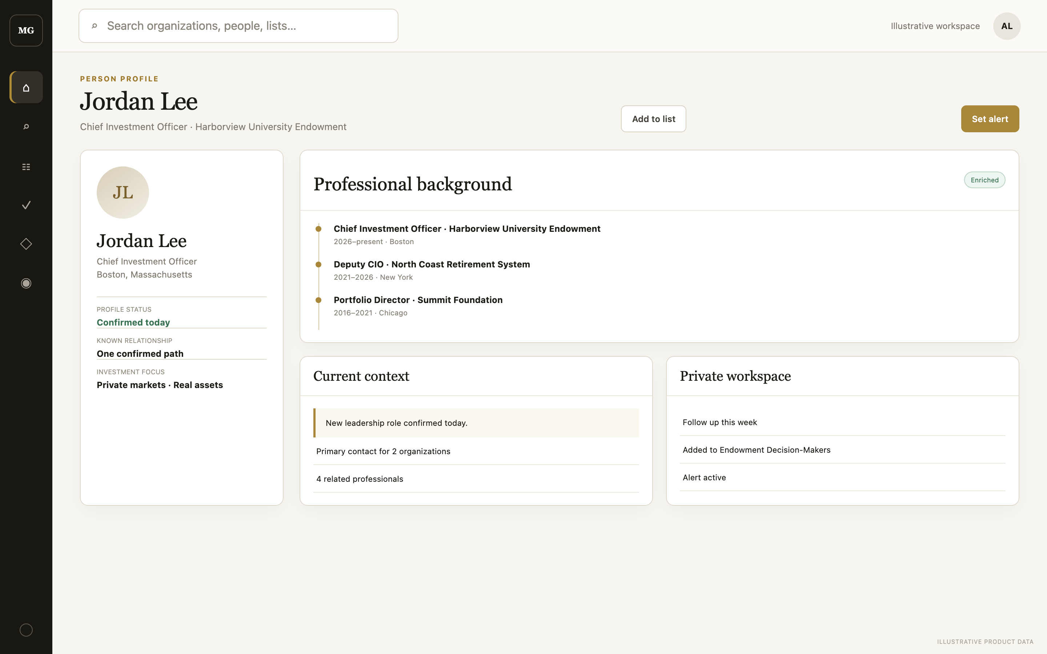
Task: Open the checkmark tasks icon in sidebar
Action: point(26,205)
